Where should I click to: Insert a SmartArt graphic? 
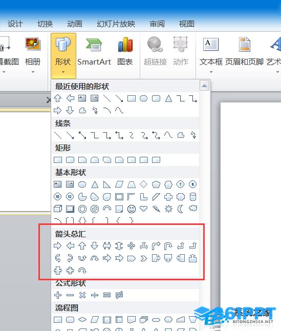pyautogui.click(x=94, y=52)
